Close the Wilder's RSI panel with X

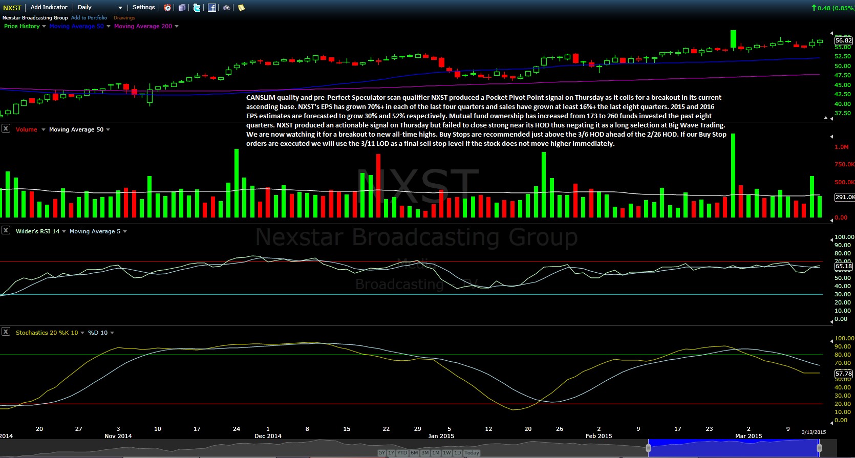click(6, 230)
